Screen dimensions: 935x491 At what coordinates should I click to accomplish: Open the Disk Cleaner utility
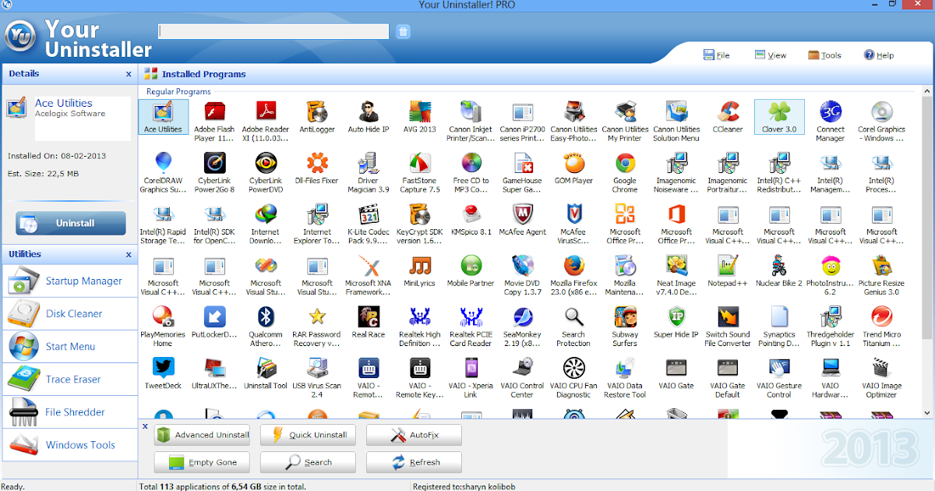pos(69,313)
